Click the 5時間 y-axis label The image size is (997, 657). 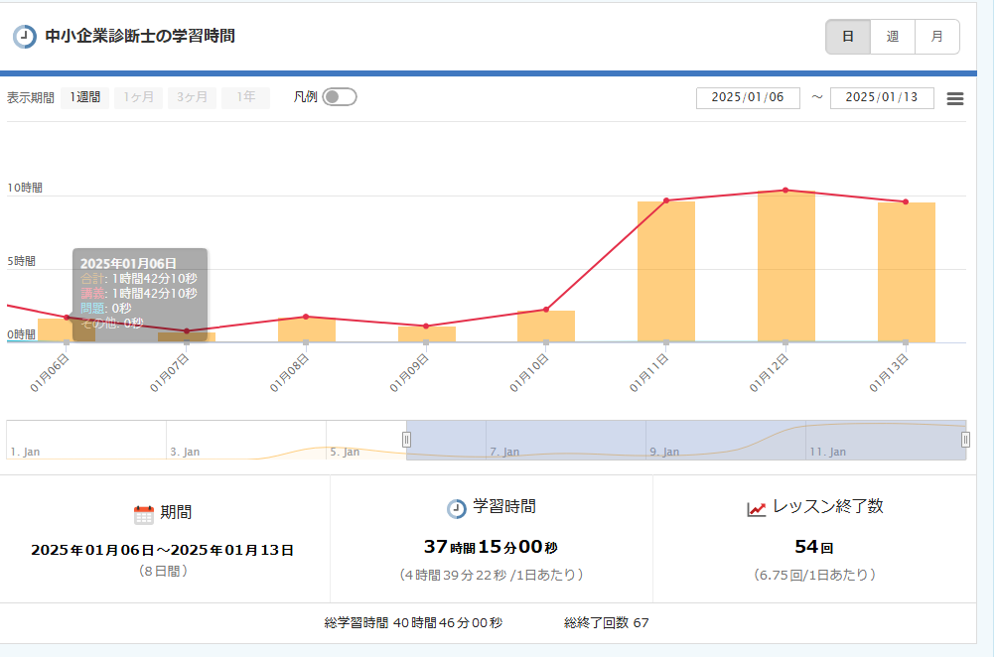coord(21,261)
